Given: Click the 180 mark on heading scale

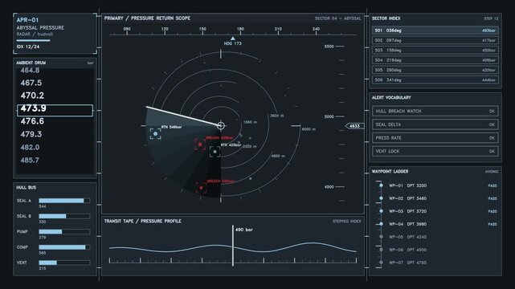Looking at the screenshot, I should 240,29.
